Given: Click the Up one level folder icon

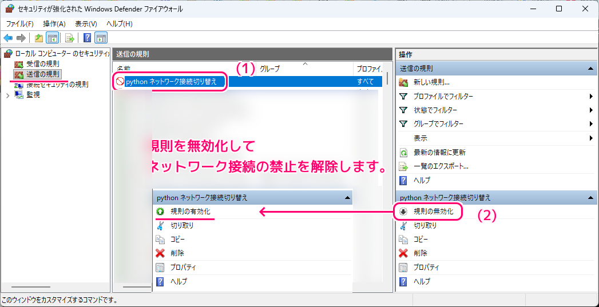Looking at the screenshot, I should click(x=38, y=38).
